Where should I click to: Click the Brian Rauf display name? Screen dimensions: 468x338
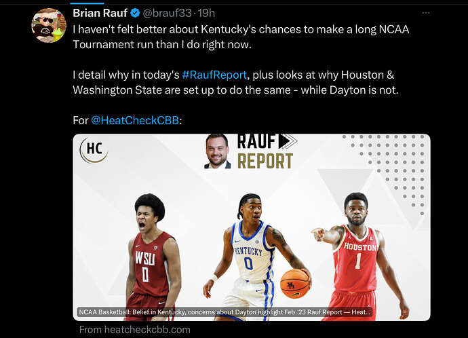click(x=100, y=13)
